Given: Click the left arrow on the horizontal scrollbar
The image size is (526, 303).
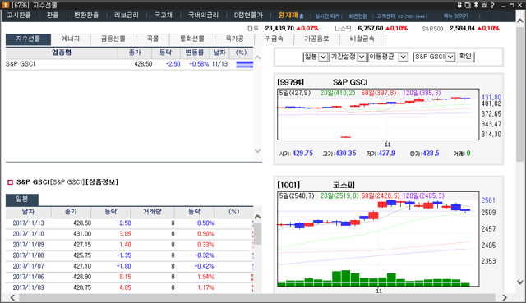Looking at the screenshot, I should [x=12, y=297].
